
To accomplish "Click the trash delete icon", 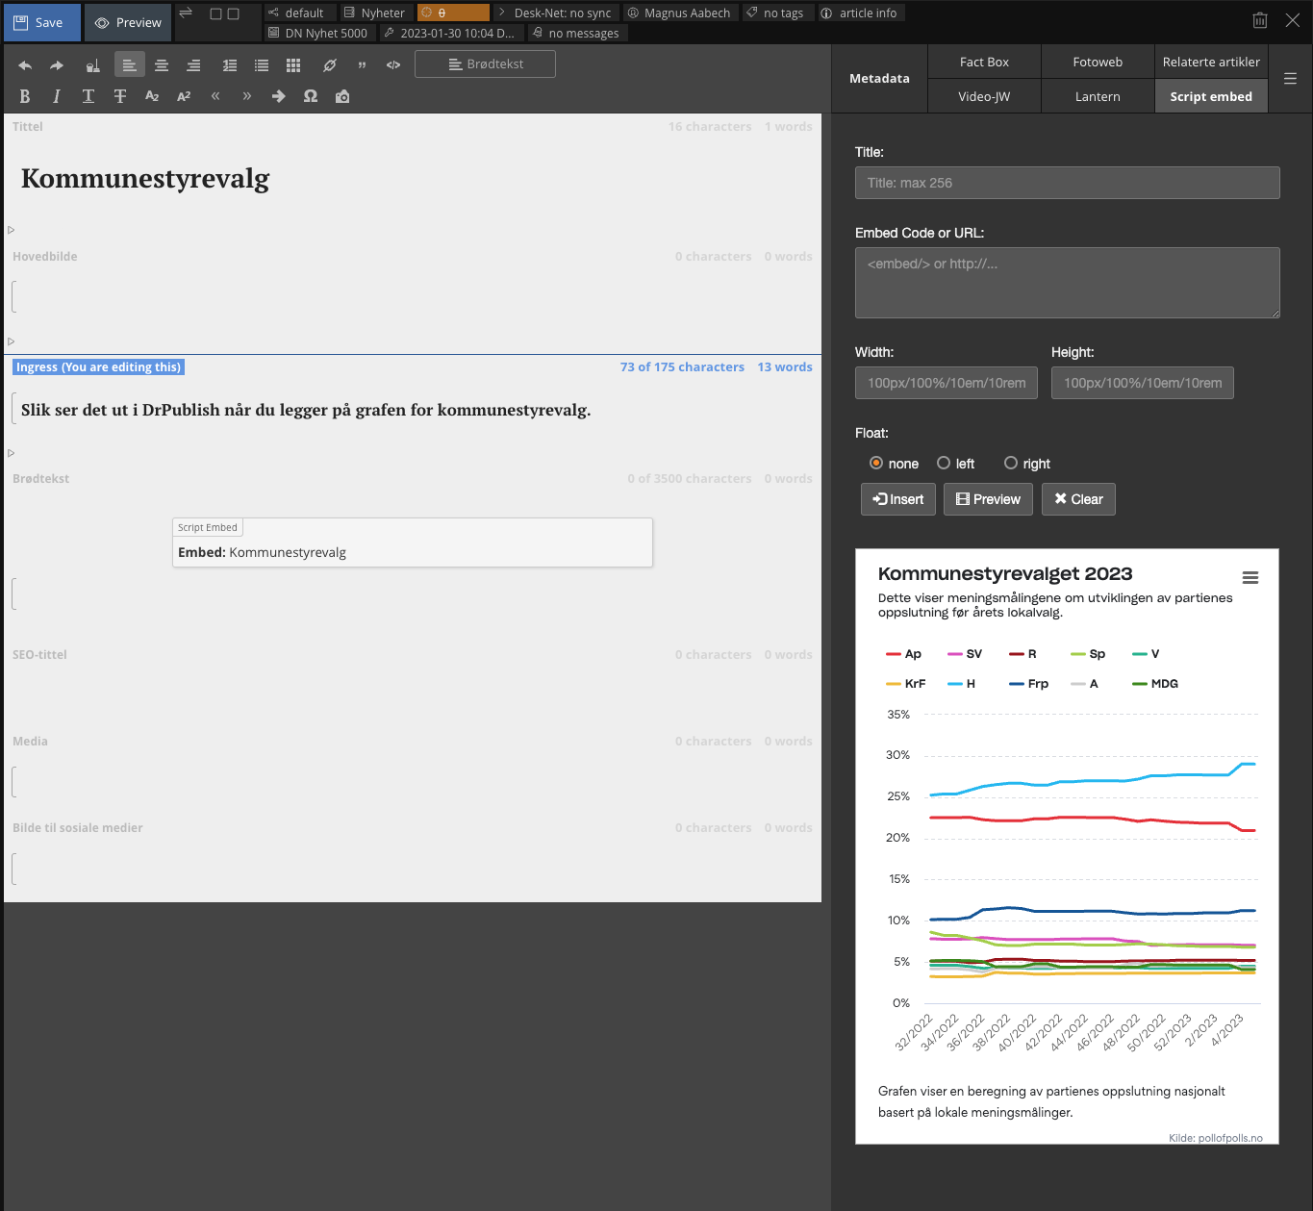I will pos(1260,20).
